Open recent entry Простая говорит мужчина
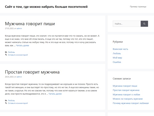Image resolution: width=154 pixels, height=116 pixels. click(126, 90)
